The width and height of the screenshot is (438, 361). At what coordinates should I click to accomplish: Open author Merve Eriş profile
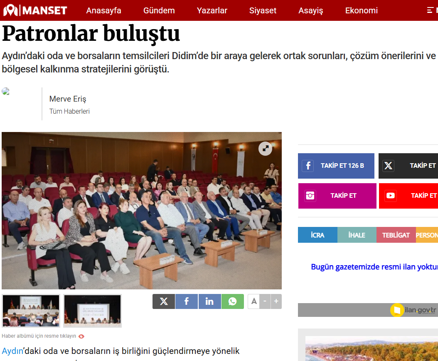[68, 99]
